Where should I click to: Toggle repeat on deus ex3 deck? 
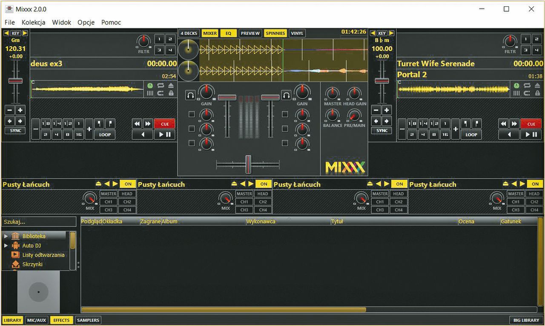pos(161,85)
